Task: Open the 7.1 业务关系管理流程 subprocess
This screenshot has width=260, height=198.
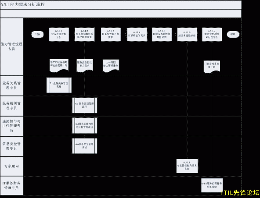Action: (x=59, y=85)
